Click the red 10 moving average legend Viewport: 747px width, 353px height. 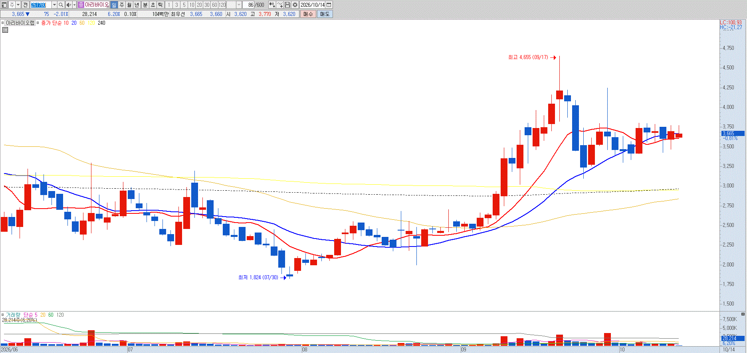(66, 23)
